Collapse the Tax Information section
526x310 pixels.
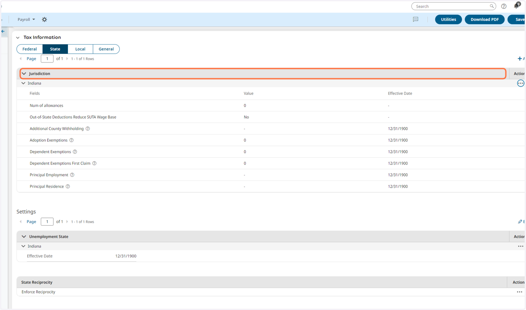point(18,38)
